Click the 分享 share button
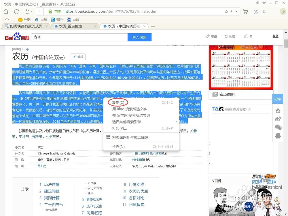The width and height of the screenshot is (288, 216). pos(278,99)
